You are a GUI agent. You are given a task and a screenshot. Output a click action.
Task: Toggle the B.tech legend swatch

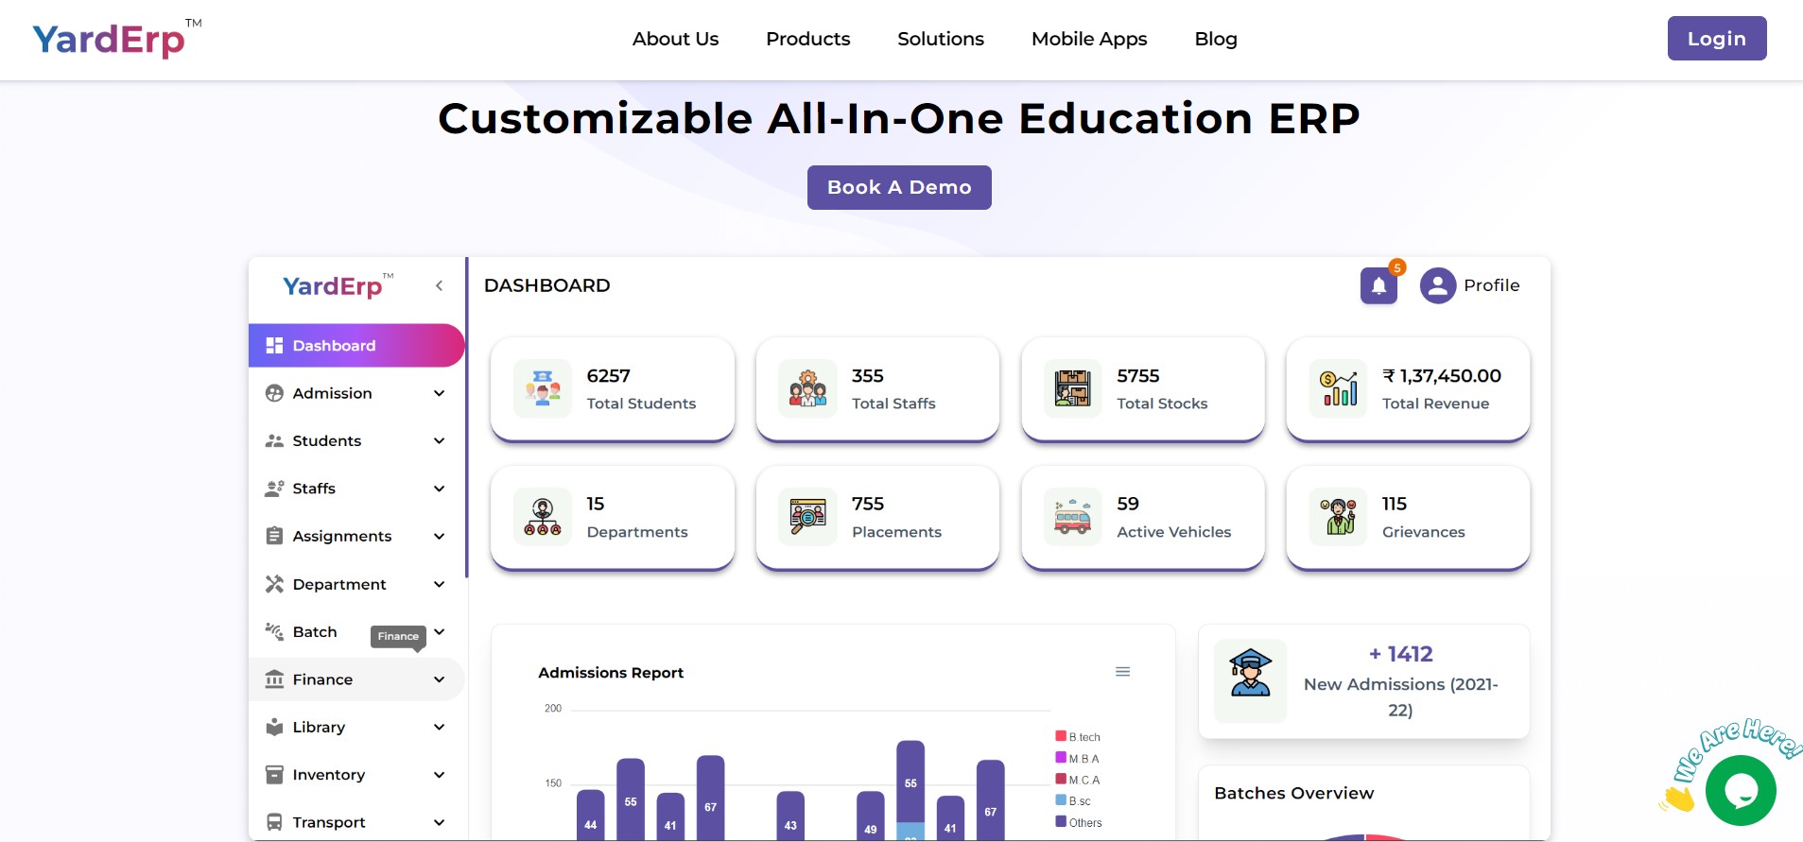1061,736
